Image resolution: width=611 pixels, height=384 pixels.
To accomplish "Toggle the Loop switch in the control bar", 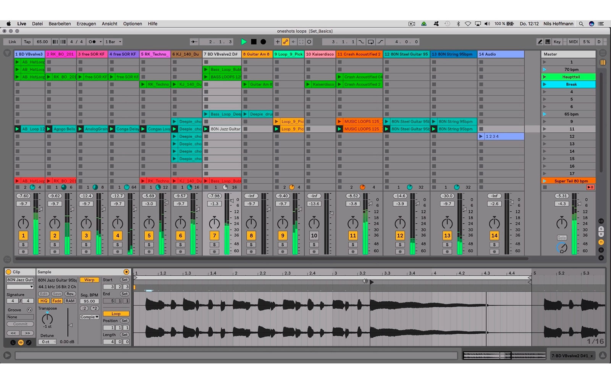I will [x=370, y=42].
